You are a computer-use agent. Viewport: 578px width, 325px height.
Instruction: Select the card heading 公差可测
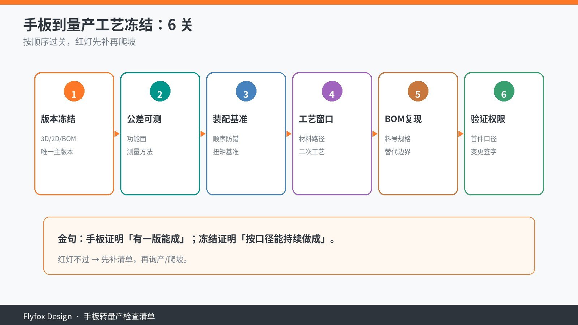tap(144, 119)
